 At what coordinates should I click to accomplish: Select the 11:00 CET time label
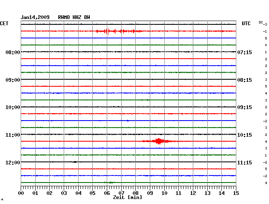click(13, 135)
